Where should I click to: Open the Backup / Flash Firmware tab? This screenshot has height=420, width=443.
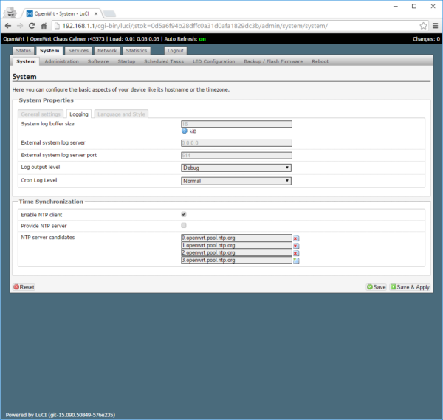(272, 61)
